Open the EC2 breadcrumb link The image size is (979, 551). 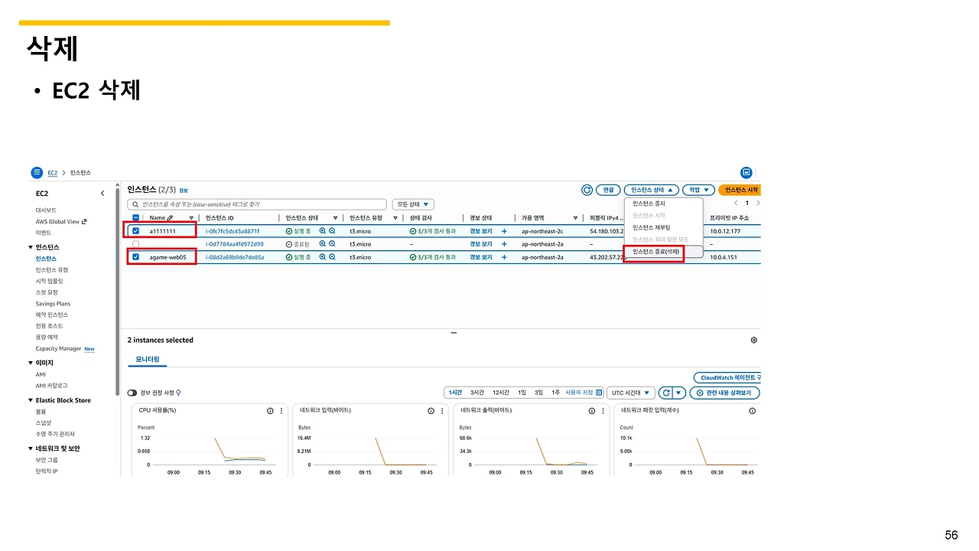pos(53,173)
